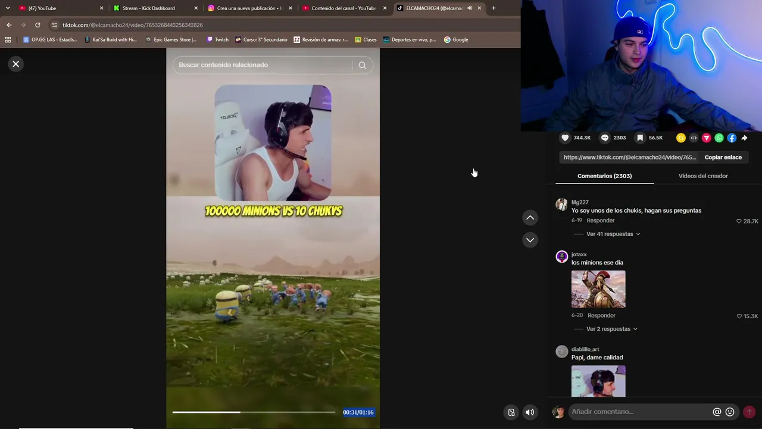The width and height of the screenshot is (762, 429).
Task: Open jotaxx's profile from username
Action: [x=579, y=254]
